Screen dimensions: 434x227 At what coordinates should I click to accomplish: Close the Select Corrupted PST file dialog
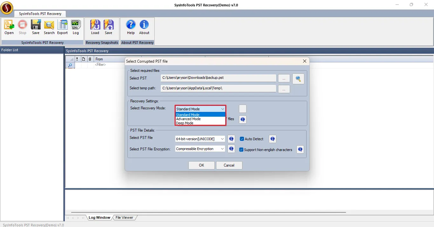click(x=305, y=61)
